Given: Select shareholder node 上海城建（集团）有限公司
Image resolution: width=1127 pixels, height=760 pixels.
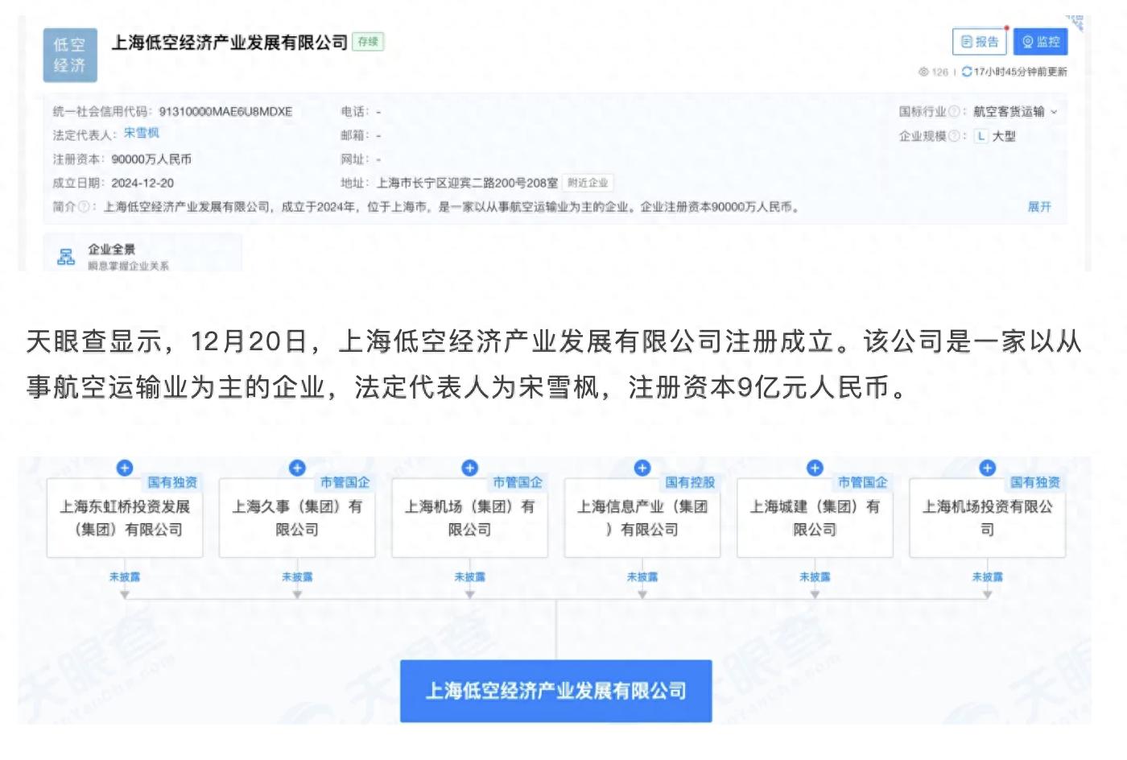Looking at the screenshot, I should coord(815,518).
